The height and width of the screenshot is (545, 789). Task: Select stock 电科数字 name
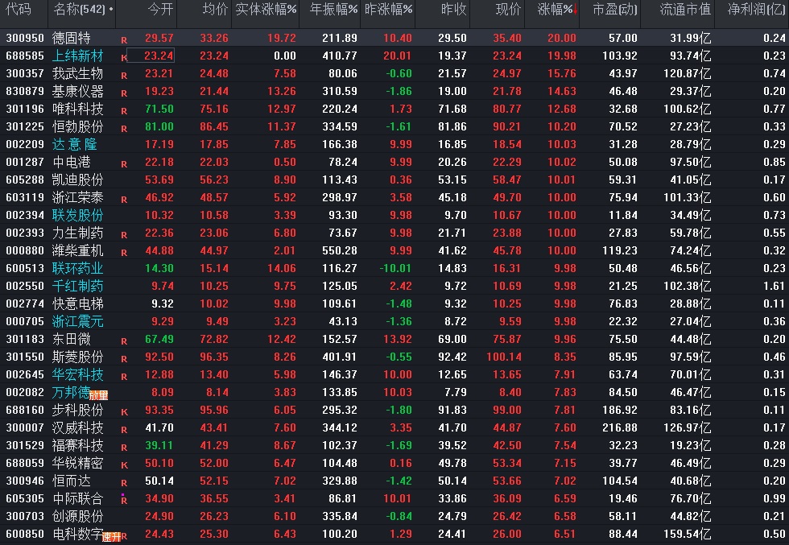pos(77,534)
